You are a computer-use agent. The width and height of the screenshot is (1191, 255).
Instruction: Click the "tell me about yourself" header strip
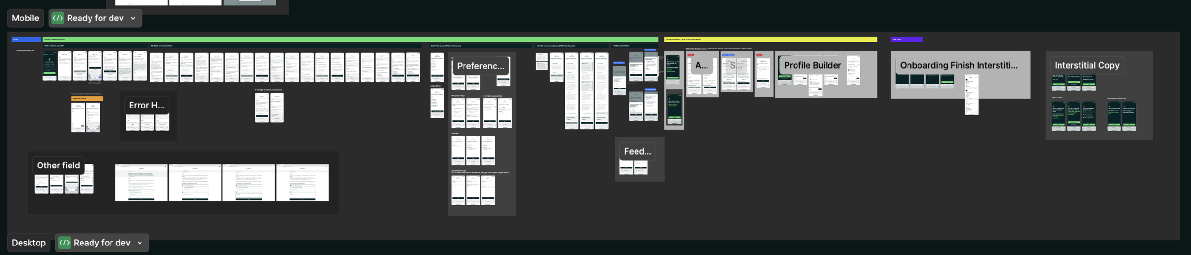point(95,46)
